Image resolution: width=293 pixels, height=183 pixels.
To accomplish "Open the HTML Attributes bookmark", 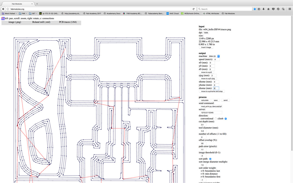I will click(x=211, y=14).
